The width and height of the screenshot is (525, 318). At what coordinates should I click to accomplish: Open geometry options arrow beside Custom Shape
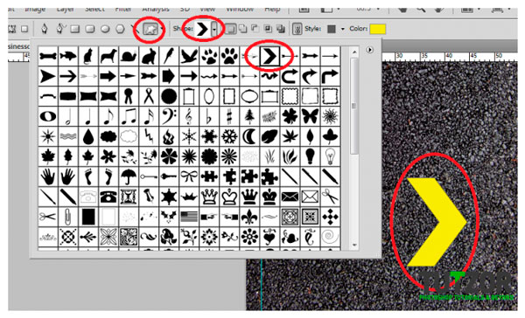163,29
